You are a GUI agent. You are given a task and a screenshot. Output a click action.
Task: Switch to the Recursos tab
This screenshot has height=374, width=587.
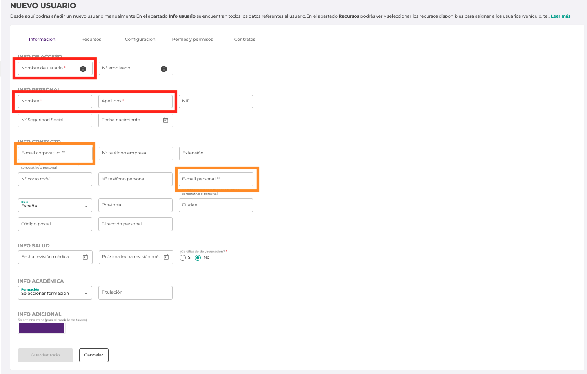click(91, 40)
